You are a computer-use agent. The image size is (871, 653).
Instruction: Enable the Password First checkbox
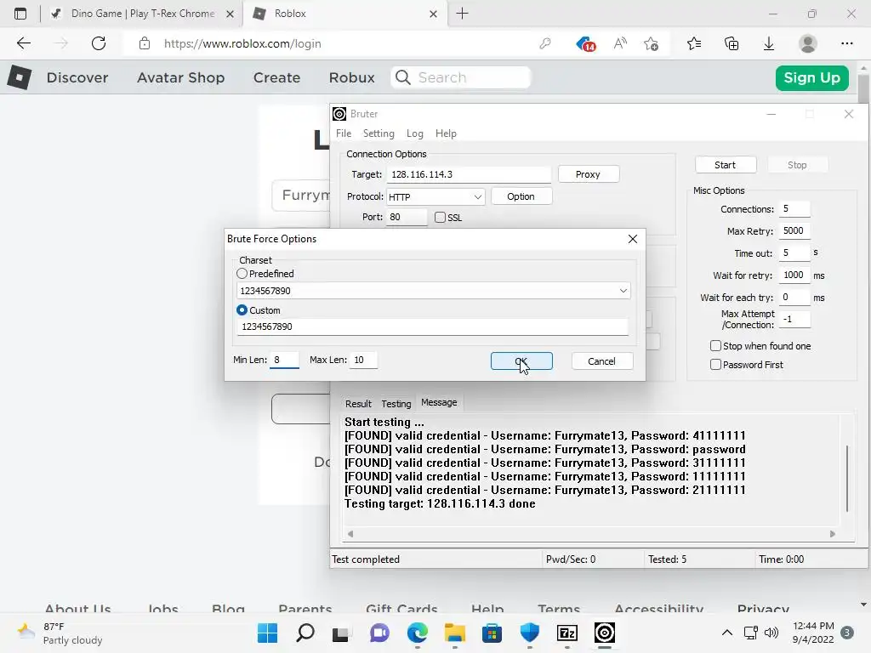[715, 364]
